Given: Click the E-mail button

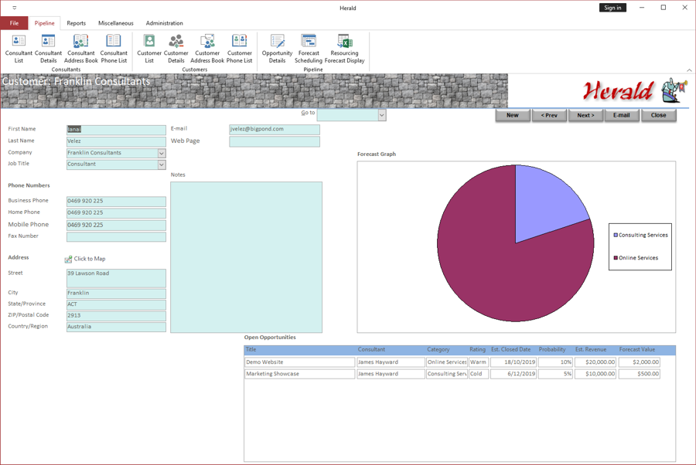Looking at the screenshot, I should tap(622, 115).
